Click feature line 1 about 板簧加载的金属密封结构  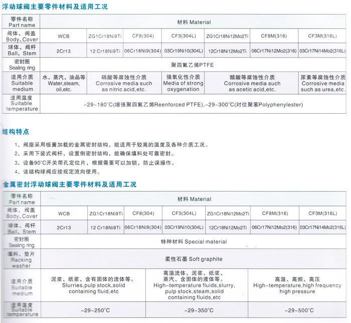111,145
